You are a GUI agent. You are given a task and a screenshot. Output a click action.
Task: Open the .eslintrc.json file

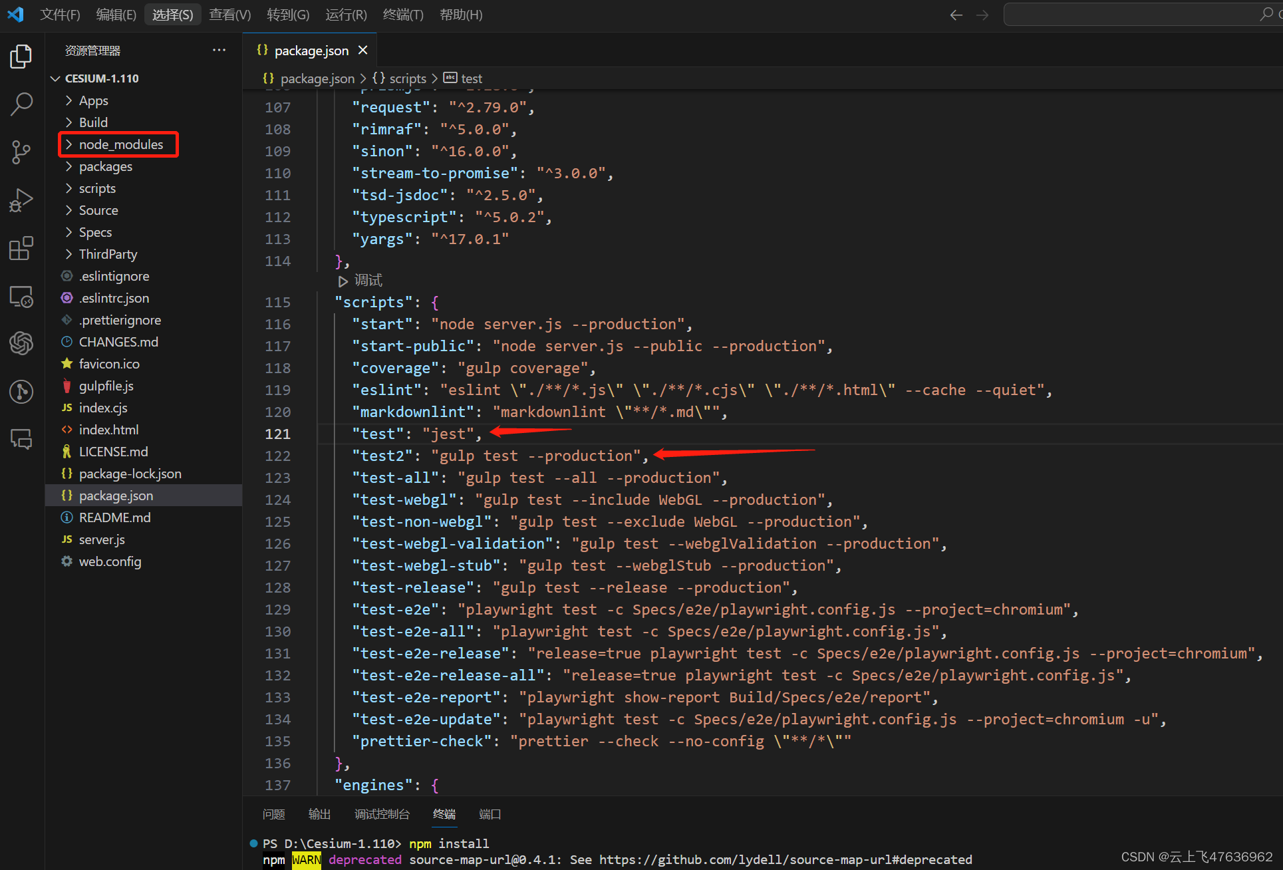144,298
